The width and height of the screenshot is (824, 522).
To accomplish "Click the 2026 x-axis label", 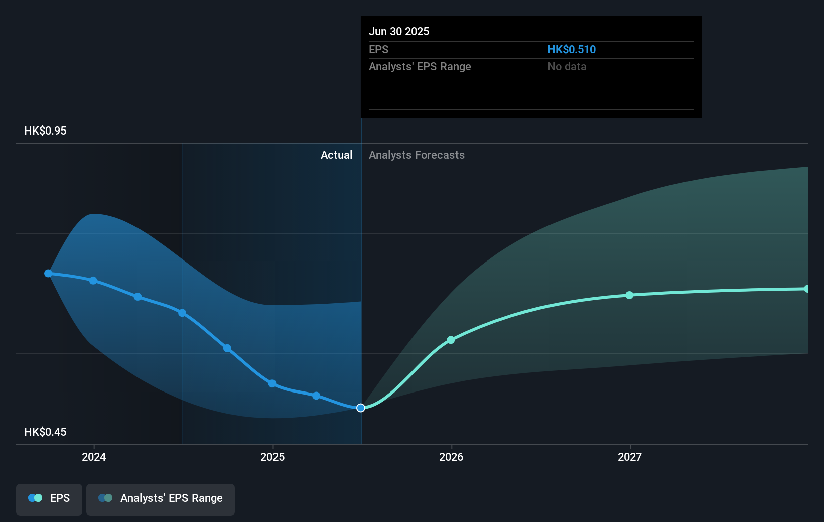I will pos(451,457).
